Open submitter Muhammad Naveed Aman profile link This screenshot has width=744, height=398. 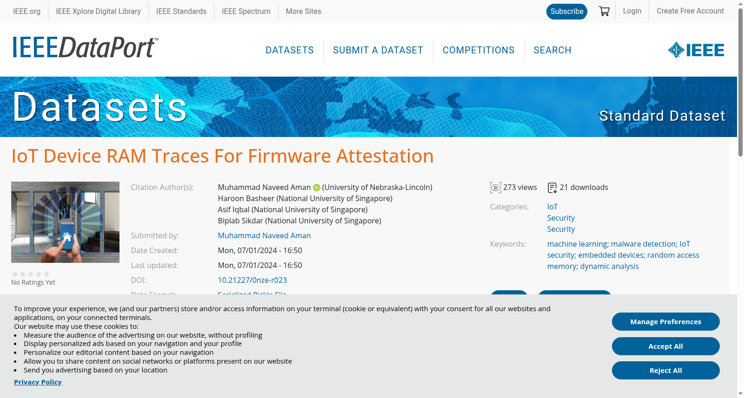pos(264,235)
